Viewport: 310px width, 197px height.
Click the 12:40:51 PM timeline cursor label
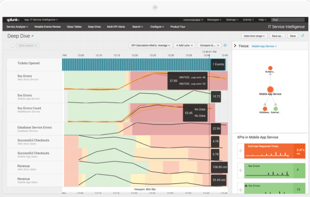209,52
